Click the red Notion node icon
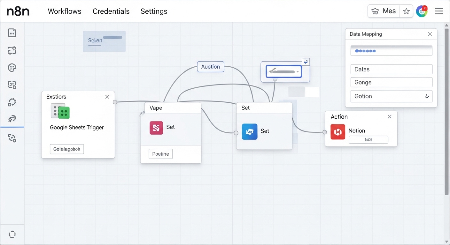Viewport: 450px width, 245px height. point(338,132)
